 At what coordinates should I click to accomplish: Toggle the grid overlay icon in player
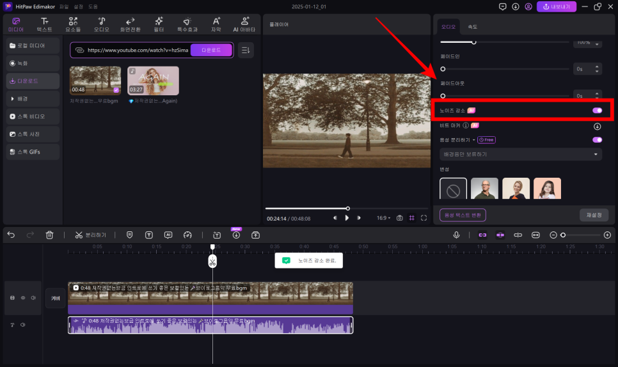[412, 218]
